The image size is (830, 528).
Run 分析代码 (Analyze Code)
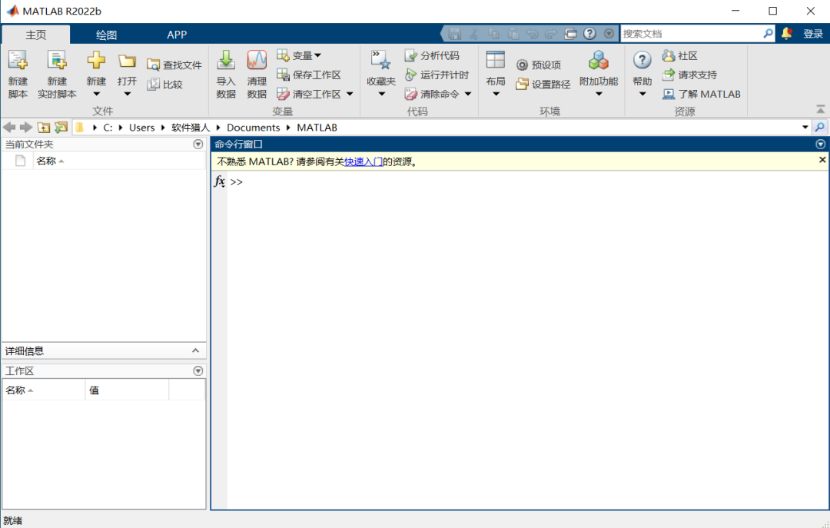[431, 55]
